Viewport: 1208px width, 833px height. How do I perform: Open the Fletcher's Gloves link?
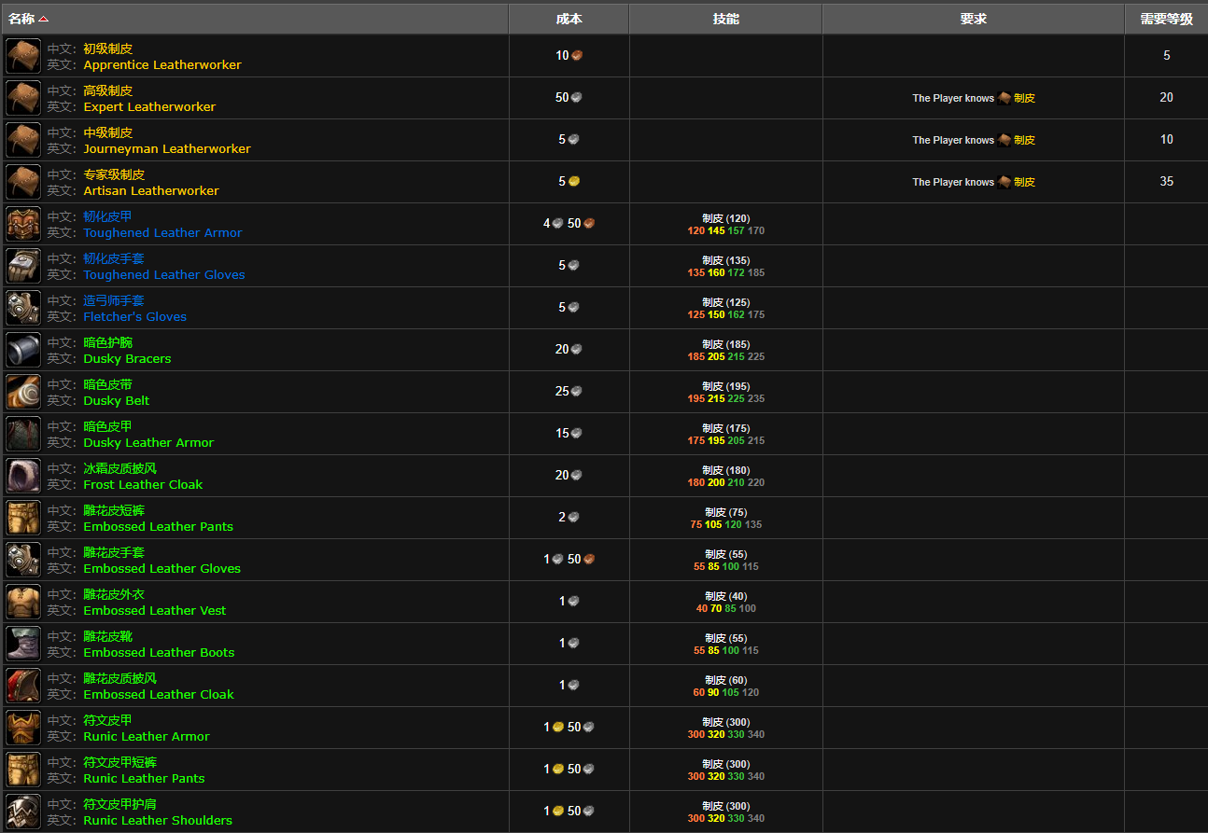[x=135, y=317]
